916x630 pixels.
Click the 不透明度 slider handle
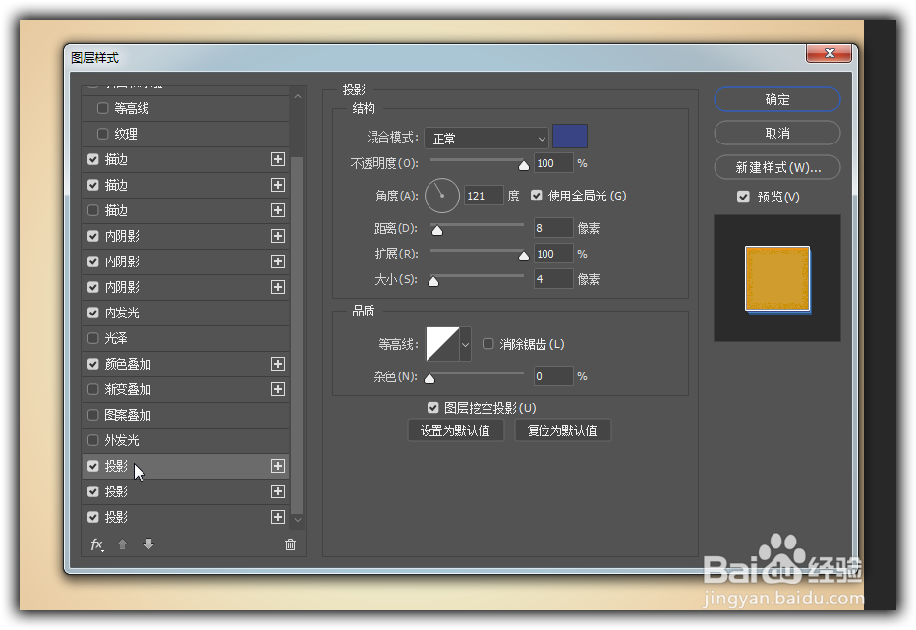524,166
